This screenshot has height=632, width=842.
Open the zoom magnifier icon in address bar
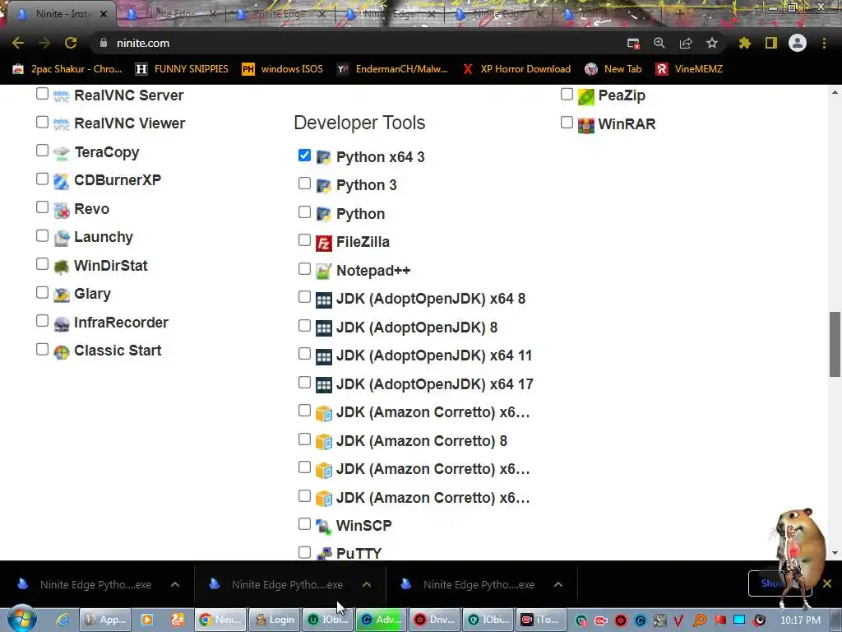click(659, 43)
